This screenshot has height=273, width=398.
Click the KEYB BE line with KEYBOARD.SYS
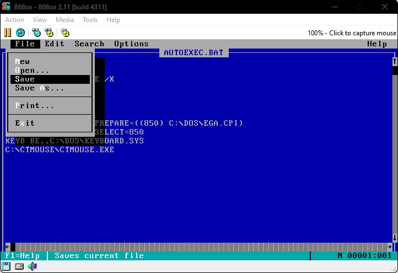[x=74, y=141]
